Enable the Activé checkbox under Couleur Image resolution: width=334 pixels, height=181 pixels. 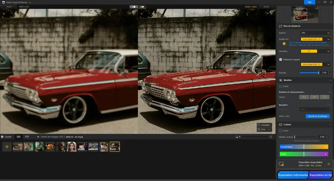pos(280,130)
